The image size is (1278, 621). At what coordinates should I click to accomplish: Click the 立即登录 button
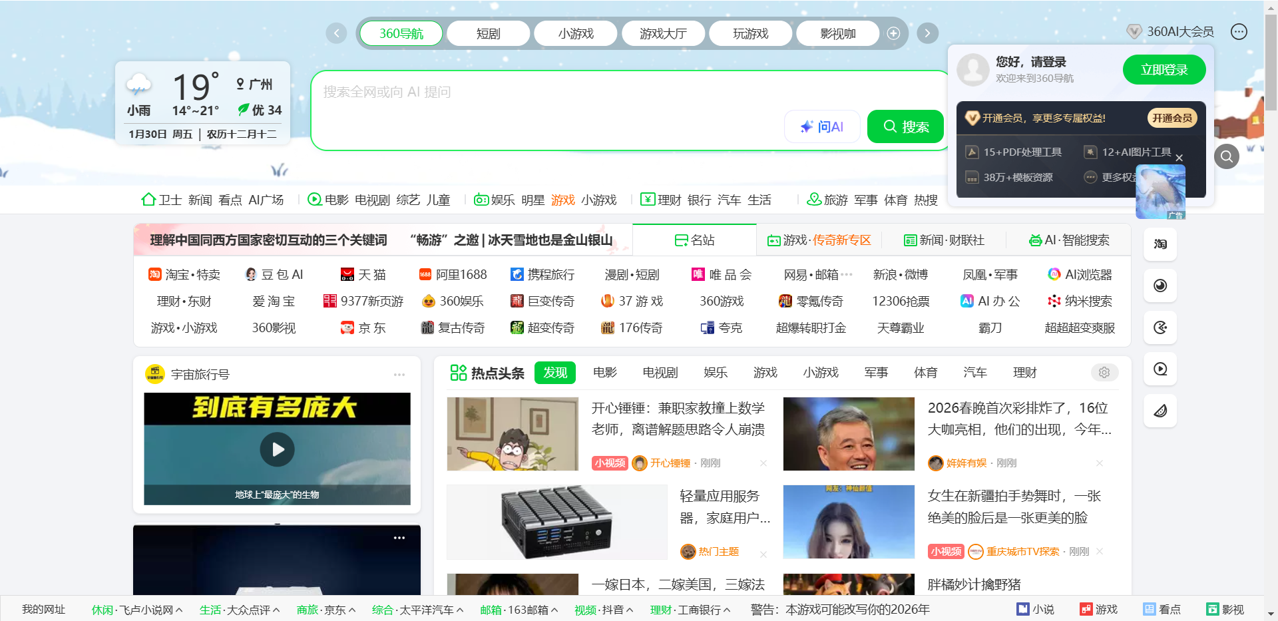[1164, 69]
